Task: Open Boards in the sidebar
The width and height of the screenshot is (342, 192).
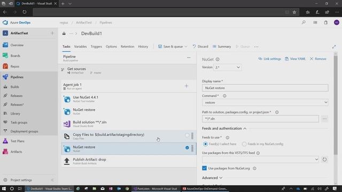Action: (15, 55)
